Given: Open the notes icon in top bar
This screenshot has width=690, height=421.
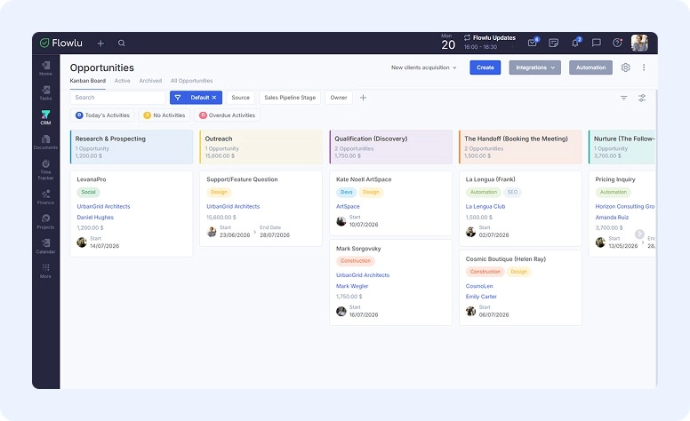Looking at the screenshot, I should (554, 43).
